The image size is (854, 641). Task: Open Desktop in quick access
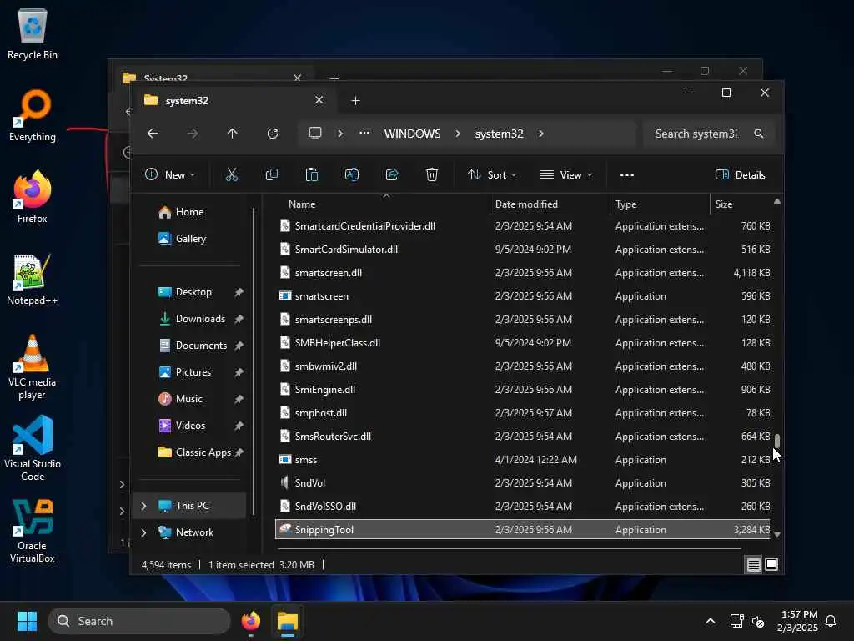point(193,292)
